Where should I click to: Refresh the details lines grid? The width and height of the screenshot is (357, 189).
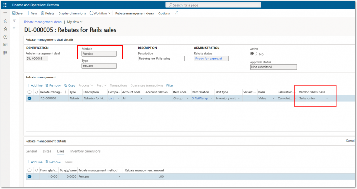[x=36, y=170]
